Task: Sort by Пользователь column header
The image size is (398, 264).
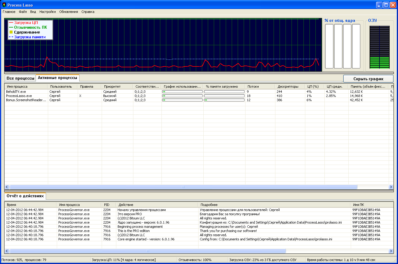Action: [62, 87]
